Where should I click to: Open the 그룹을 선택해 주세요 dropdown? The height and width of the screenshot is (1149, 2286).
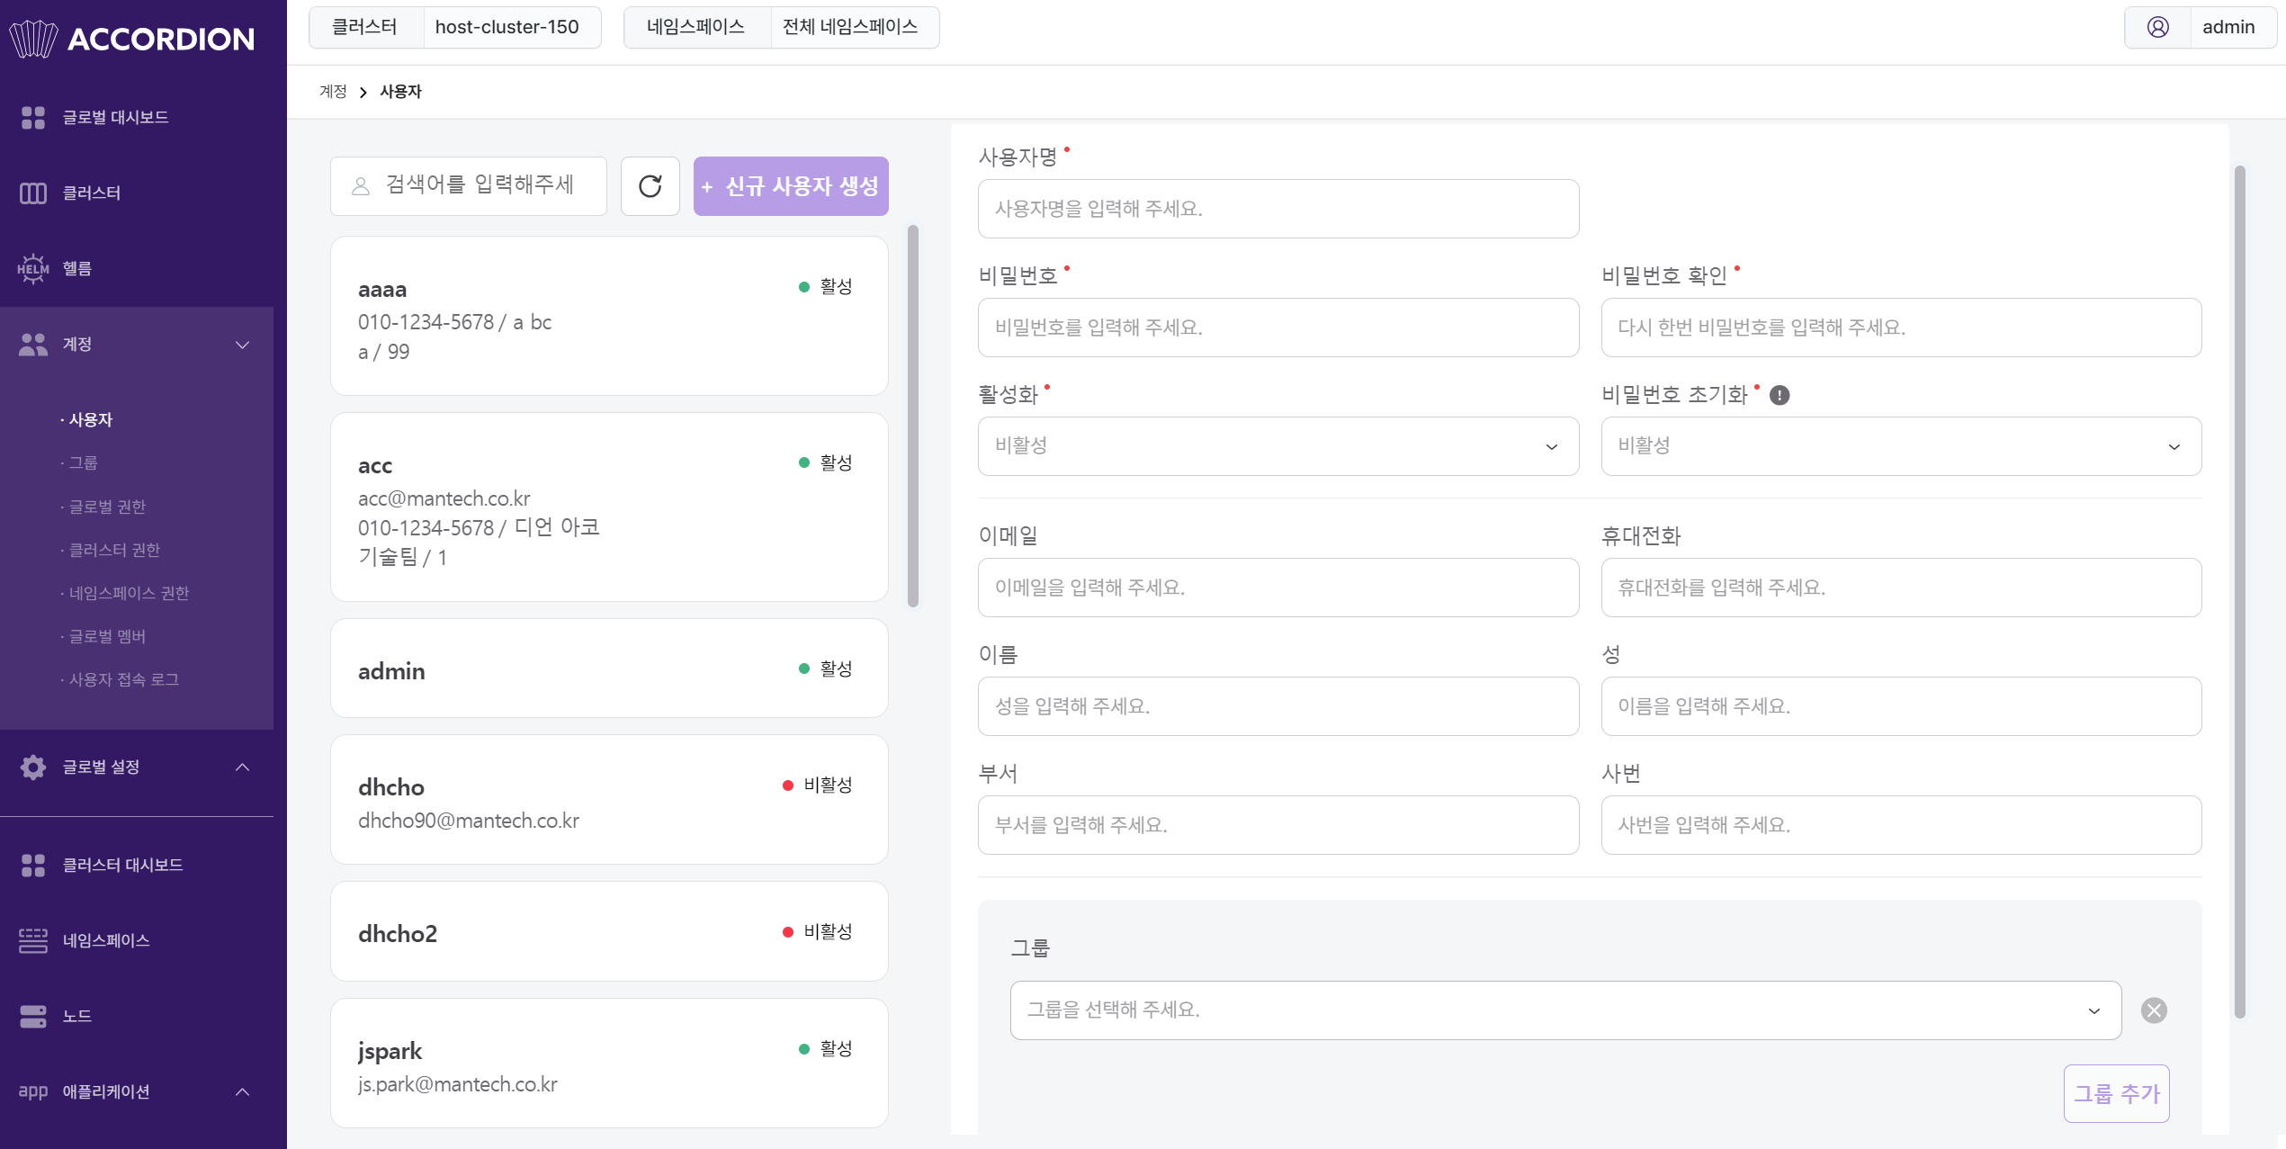pyautogui.click(x=1565, y=1010)
